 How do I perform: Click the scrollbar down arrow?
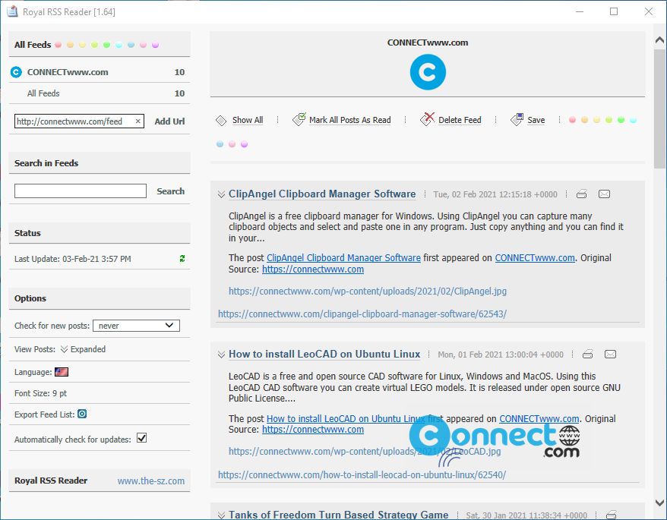[659, 503]
